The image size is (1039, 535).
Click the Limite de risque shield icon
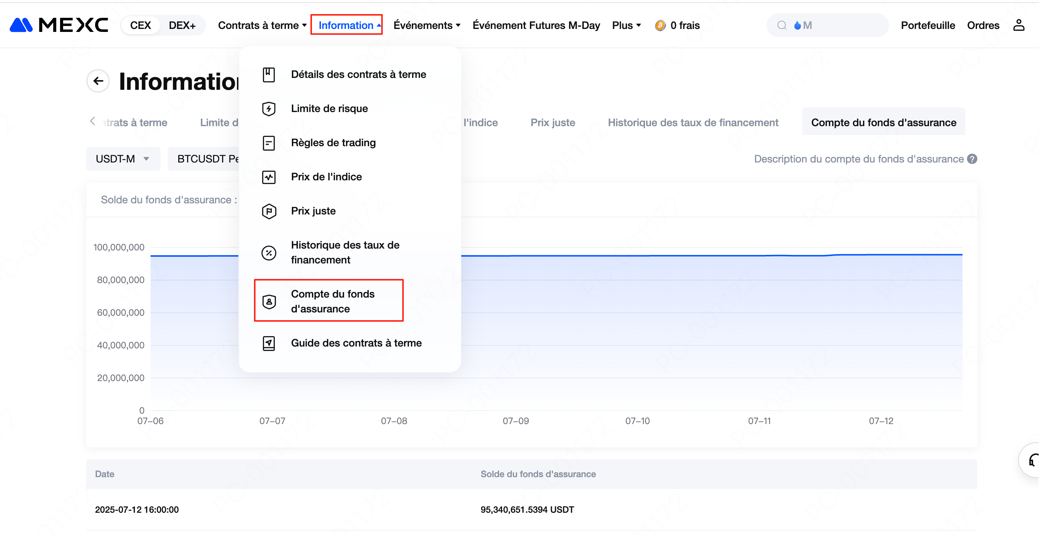268,108
